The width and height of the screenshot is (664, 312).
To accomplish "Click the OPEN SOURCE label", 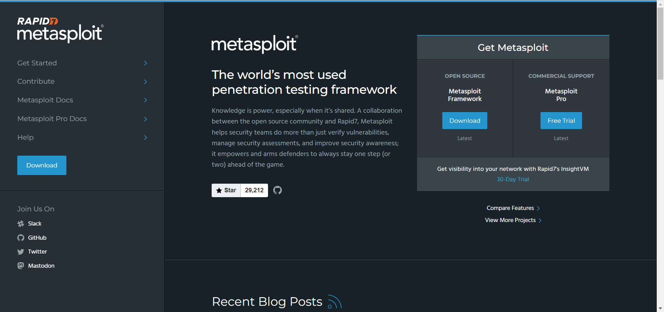I will pos(464,76).
